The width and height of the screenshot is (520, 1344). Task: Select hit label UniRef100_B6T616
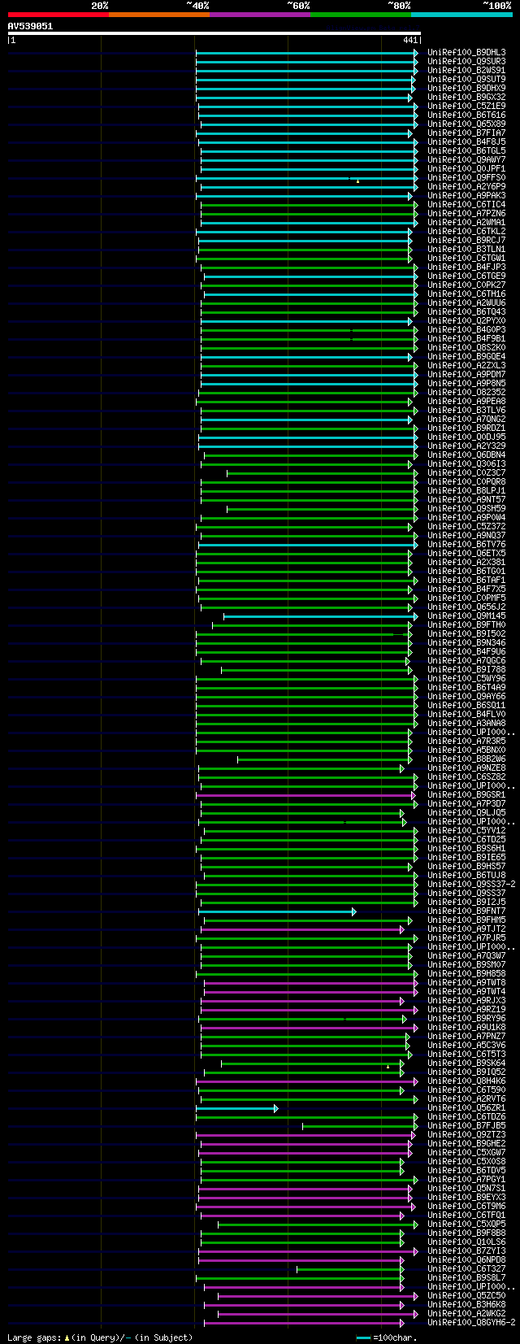pos(466,115)
